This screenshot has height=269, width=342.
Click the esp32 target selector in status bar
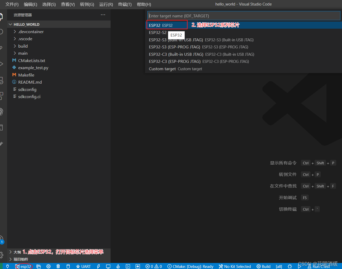(x=23, y=266)
